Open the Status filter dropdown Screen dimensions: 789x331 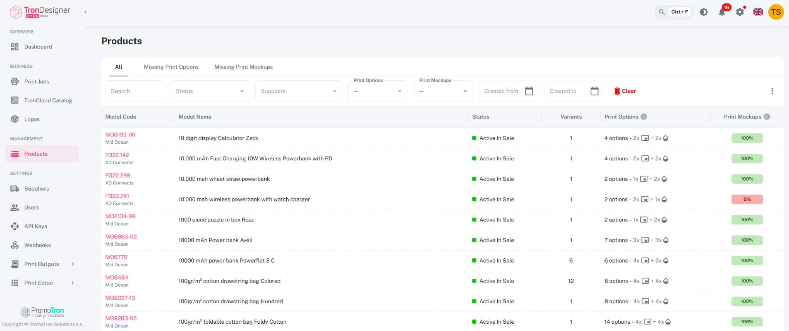click(x=210, y=91)
